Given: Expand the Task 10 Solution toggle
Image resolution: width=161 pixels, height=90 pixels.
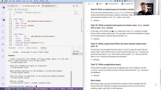Looking at the screenshot, I should (x=92, y=39).
